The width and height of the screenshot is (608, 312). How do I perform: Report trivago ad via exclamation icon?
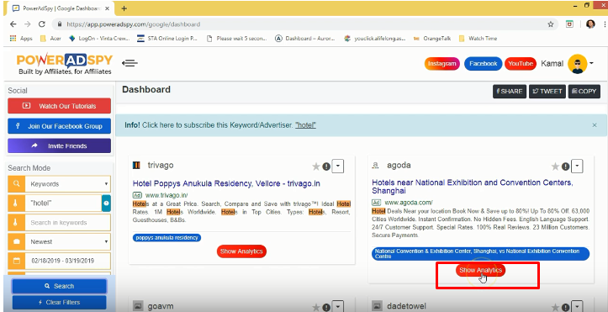tap(326, 167)
